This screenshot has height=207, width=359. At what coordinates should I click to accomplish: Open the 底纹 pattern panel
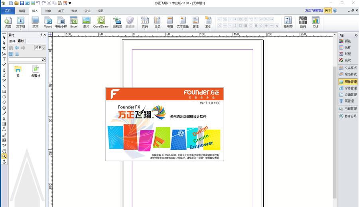(345, 60)
